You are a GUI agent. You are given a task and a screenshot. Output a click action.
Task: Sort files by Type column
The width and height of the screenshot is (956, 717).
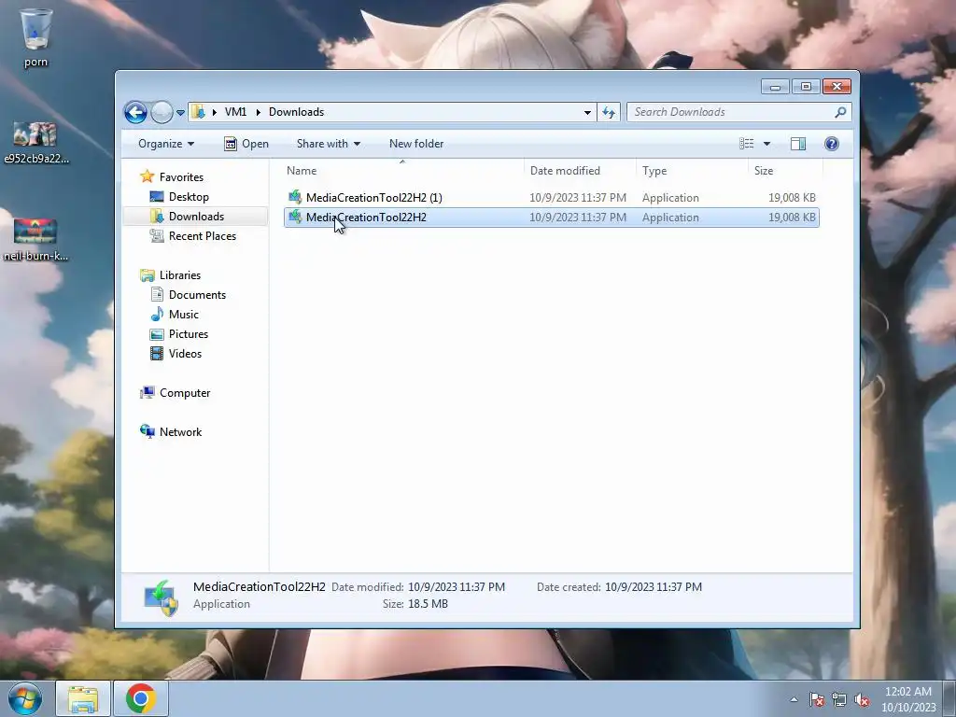click(x=692, y=171)
